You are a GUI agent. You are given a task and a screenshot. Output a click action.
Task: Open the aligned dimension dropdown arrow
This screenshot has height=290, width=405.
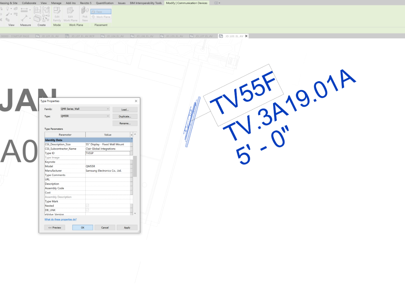[30, 10]
